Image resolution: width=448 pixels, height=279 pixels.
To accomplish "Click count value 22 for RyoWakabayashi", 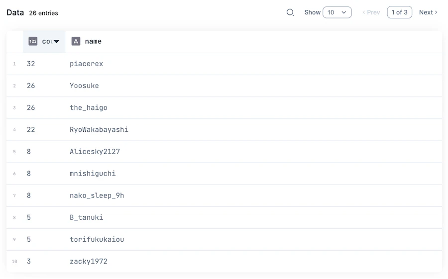I will (x=31, y=130).
